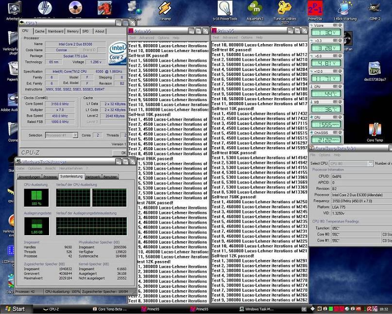Open the SPD tab in CPU-Z

pyautogui.click(x=85, y=31)
